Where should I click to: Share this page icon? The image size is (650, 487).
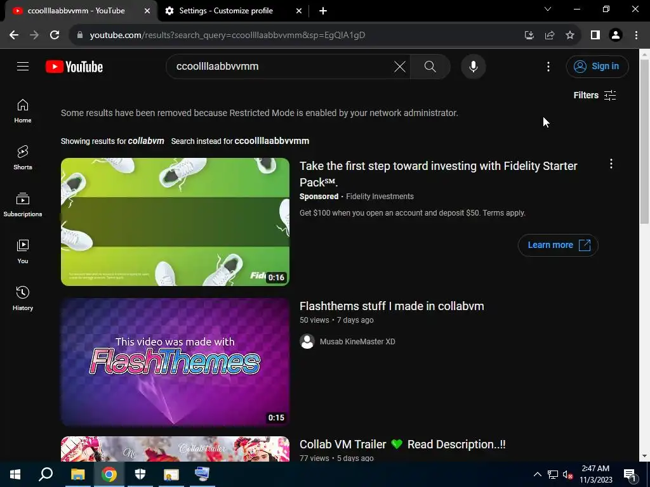click(x=550, y=36)
